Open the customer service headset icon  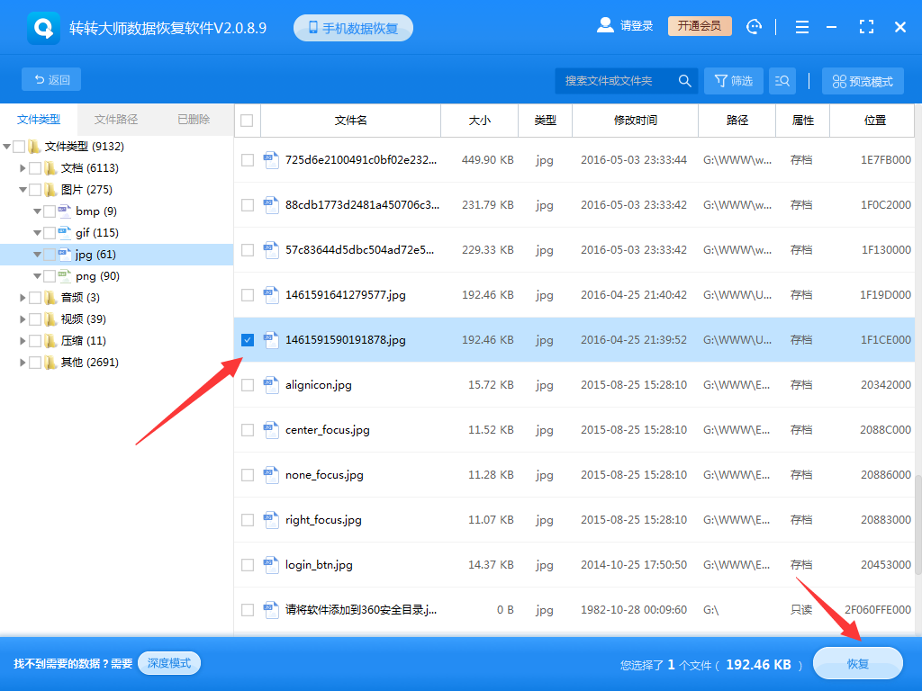pos(754,27)
